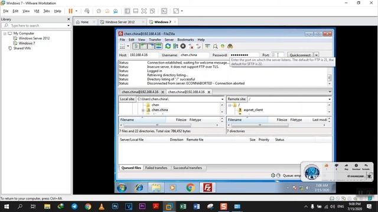The height and width of the screenshot is (212, 378).
Task: Select Shared VMs in library tree
Action: 22,48
